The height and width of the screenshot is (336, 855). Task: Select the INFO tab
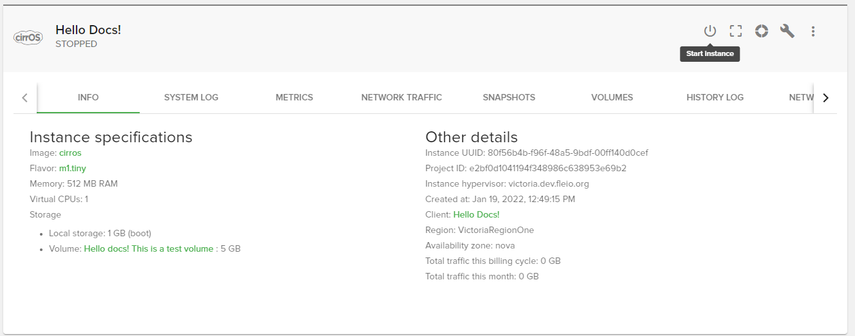(88, 98)
